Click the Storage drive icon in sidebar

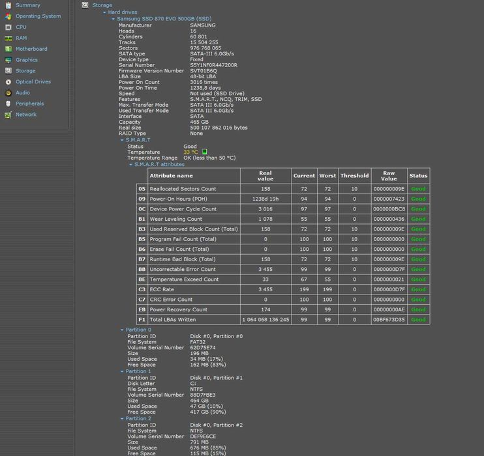coord(8,71)
